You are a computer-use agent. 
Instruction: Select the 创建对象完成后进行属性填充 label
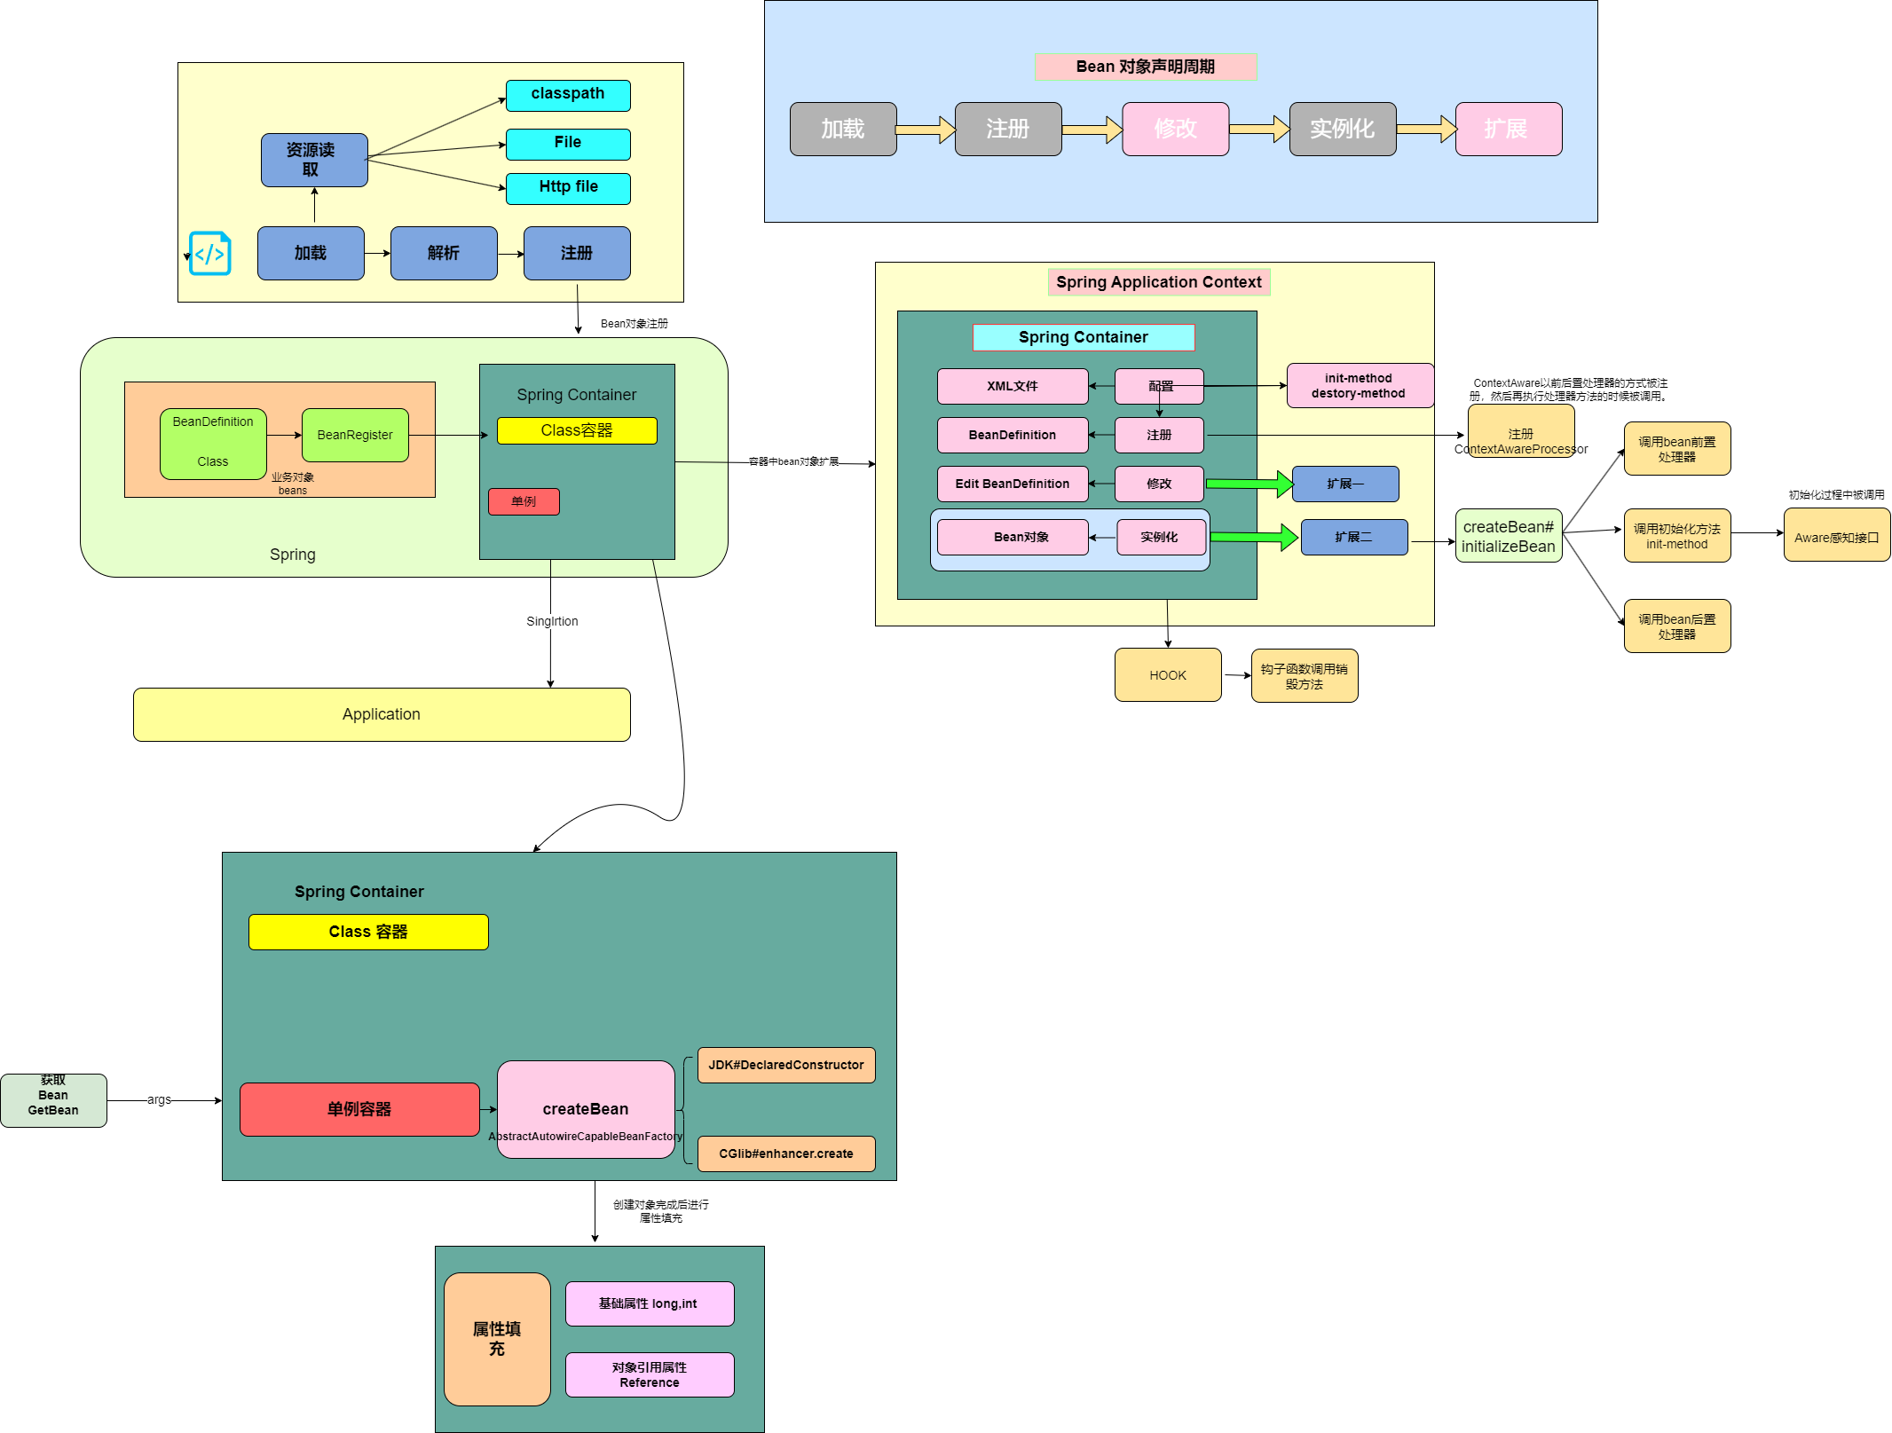point(661,1211)
